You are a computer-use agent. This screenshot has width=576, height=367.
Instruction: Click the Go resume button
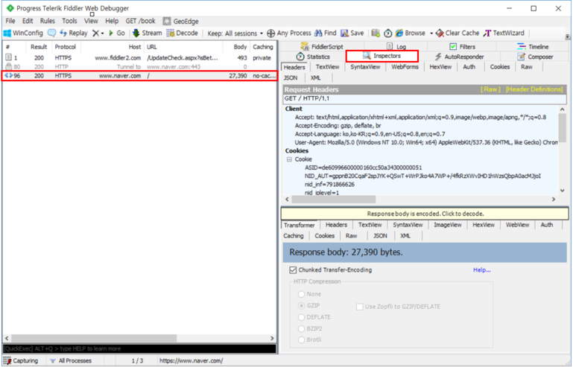pos(117,33)
